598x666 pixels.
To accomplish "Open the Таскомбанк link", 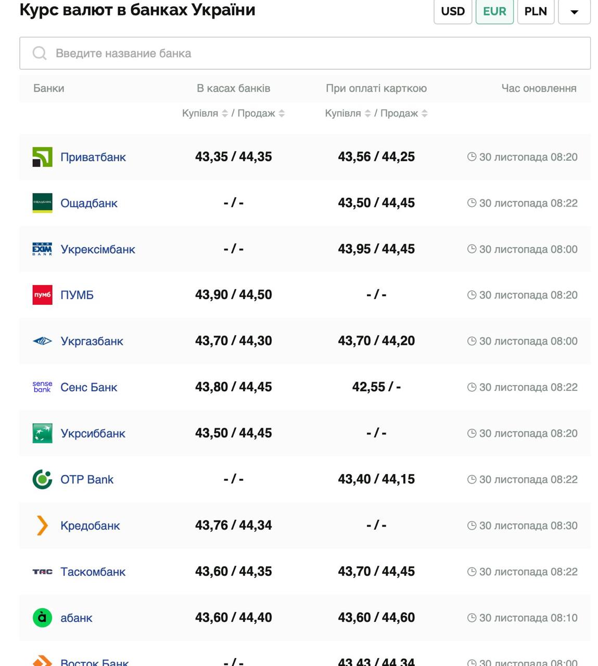I will coord(93,572).
